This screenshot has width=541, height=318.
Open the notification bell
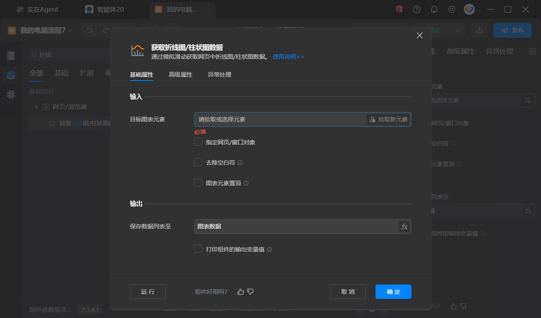(434, 9)
